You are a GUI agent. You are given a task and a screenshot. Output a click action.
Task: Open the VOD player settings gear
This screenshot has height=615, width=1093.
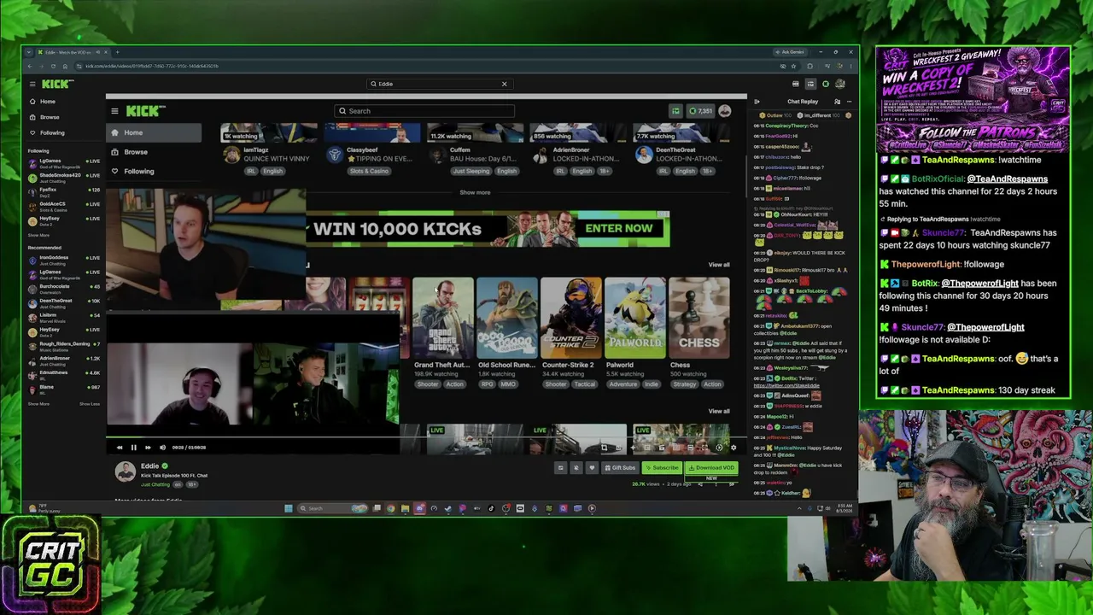click(733, 447)
